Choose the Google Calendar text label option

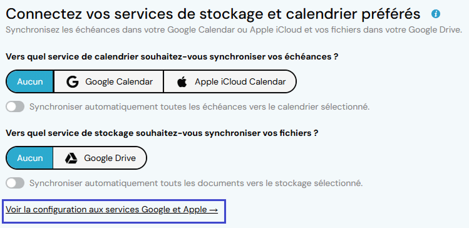point(119,81)
